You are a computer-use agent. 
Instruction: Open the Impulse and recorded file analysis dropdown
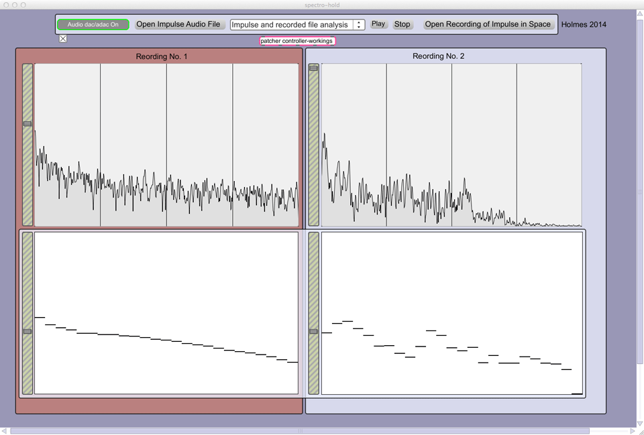click(x=297, y=25)
